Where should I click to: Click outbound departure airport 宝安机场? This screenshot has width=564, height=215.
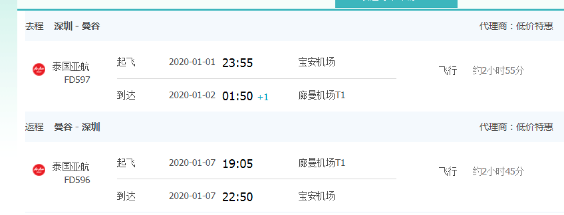(316, 62)
